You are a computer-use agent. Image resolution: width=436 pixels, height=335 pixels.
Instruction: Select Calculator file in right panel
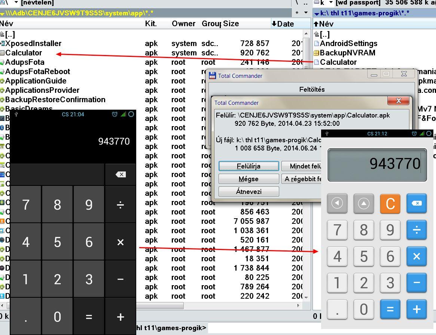(335, 62)
